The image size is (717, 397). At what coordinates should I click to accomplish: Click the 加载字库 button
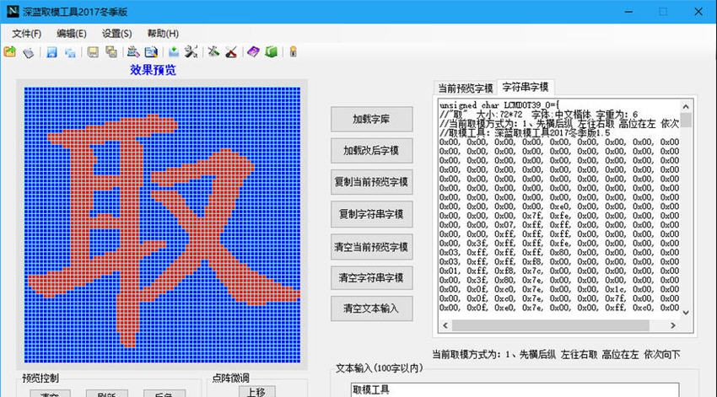click(x=371, y=119)
